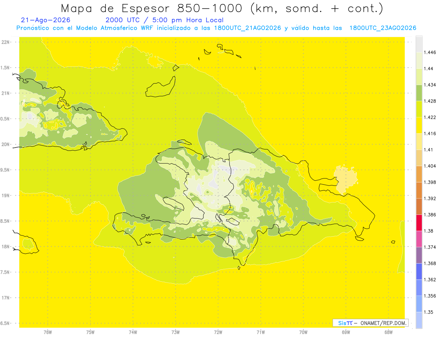Click the latitude label '21N'
The image size is (436, 337).
[6, 93]
